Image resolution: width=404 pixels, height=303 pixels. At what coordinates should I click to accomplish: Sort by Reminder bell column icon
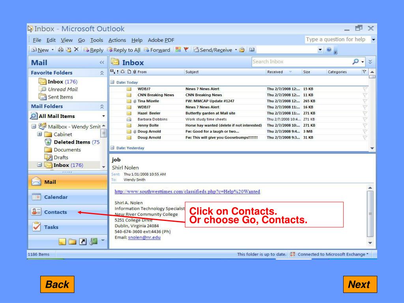pos(123,72)
